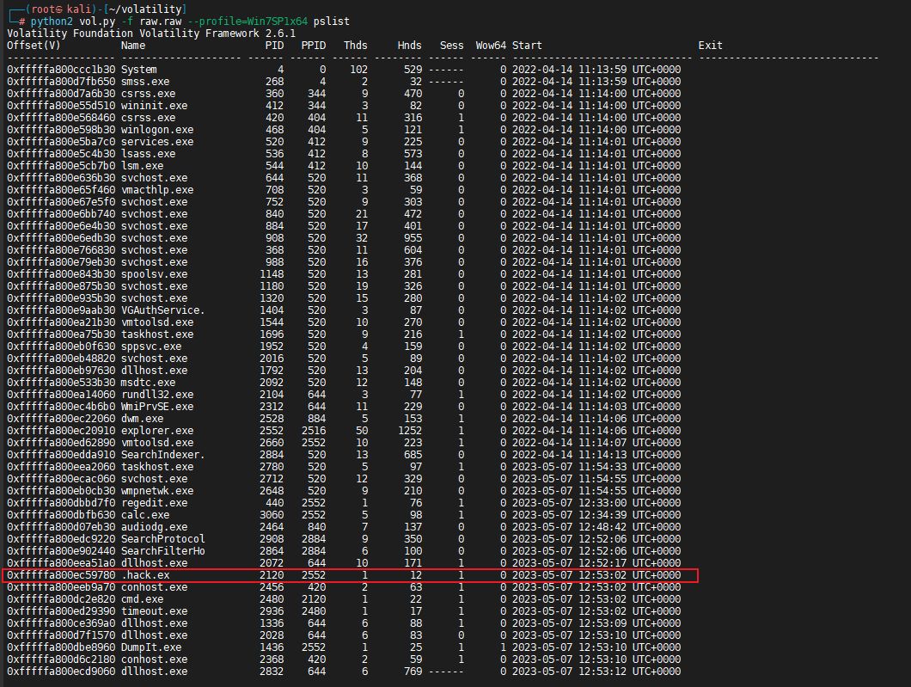Click PID 2936 of timeout.exe
The width and height of the screenshot is (911, 687).
click(x=272, y=611)
